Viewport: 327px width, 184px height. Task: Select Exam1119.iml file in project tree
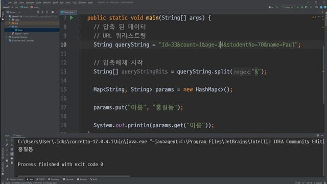tap(20, 34)
